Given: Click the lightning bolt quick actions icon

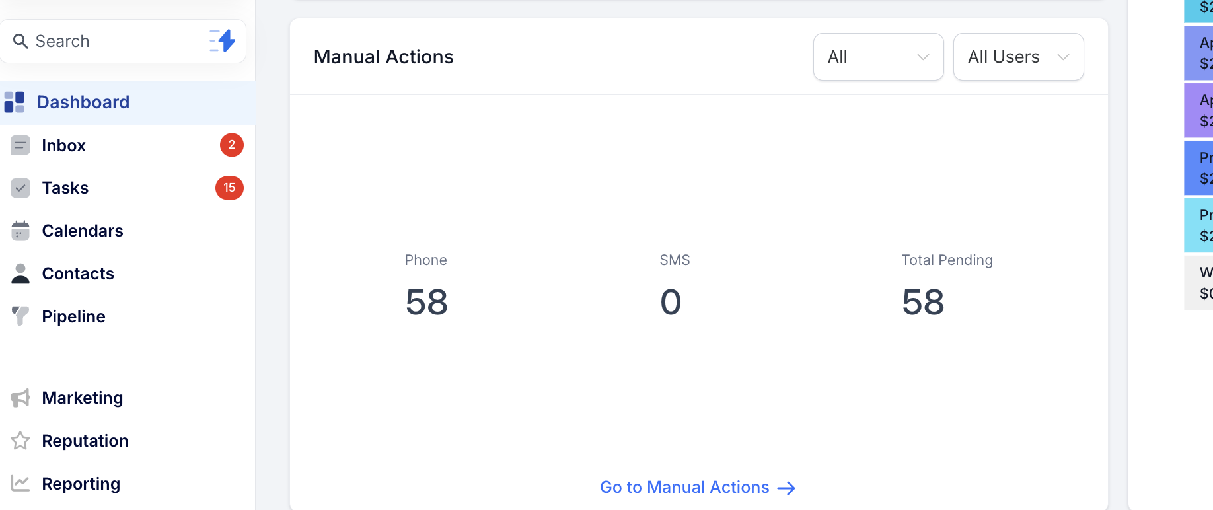Looking at the screenshot, I should [223, 41].
